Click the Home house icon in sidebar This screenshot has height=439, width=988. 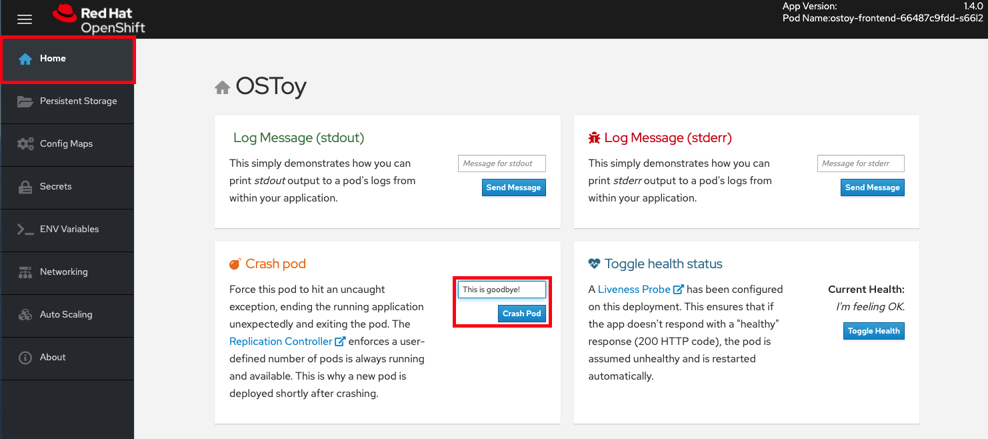(x=25, y=59)
